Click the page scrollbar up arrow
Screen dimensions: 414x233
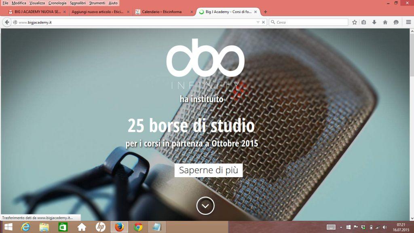pyautogui.click(x=412, y=31)
